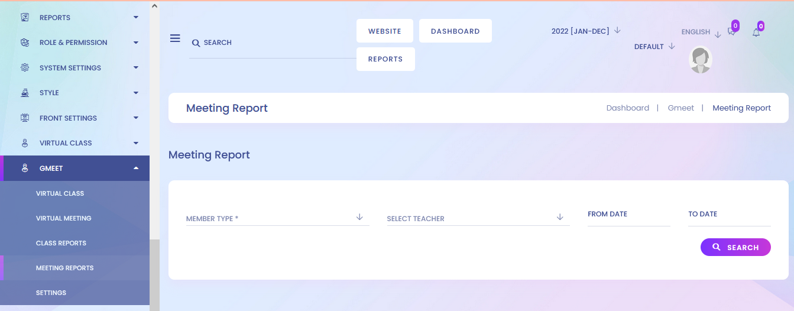Screen dimensions: 794x311
Task: Open the Member Type dropdown
Action: click(x=277, y=218)
